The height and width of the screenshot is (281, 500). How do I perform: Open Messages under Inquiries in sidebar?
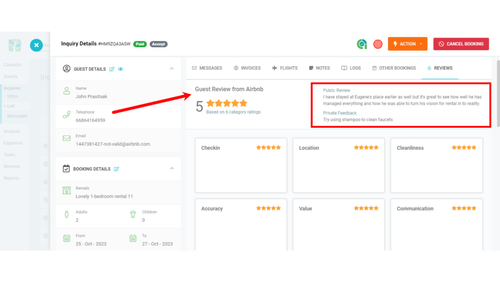(17, 116)
